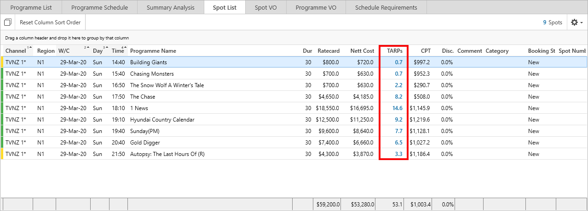Click TARPs value 2.2 for Snow Wolf
This screenshot has height=211, width=588.
(398, 85)
